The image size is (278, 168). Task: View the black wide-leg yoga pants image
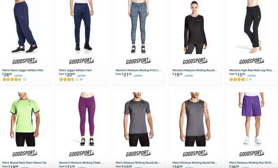click(252, 27)
